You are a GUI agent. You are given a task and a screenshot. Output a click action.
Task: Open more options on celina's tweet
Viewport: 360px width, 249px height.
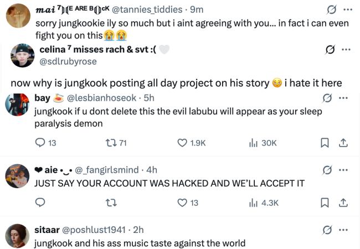346,49
